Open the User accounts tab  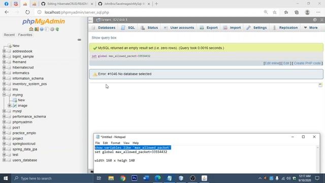coord(179,27)
